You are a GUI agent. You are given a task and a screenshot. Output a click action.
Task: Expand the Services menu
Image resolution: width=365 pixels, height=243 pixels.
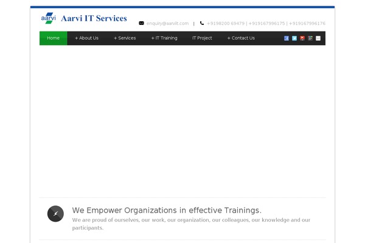tap(125, 38)
